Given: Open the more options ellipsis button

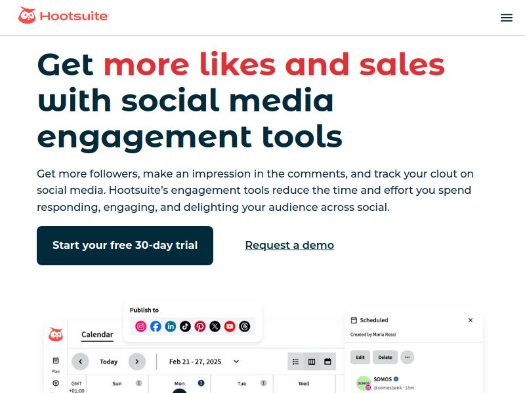Looking at the screenshot, I should pyautogui.click(x=407, y=357).
